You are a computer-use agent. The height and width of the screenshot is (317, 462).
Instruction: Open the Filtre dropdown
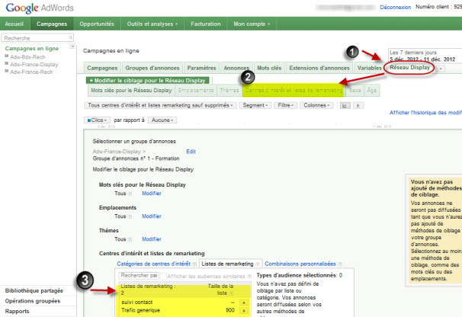(285, 105)
